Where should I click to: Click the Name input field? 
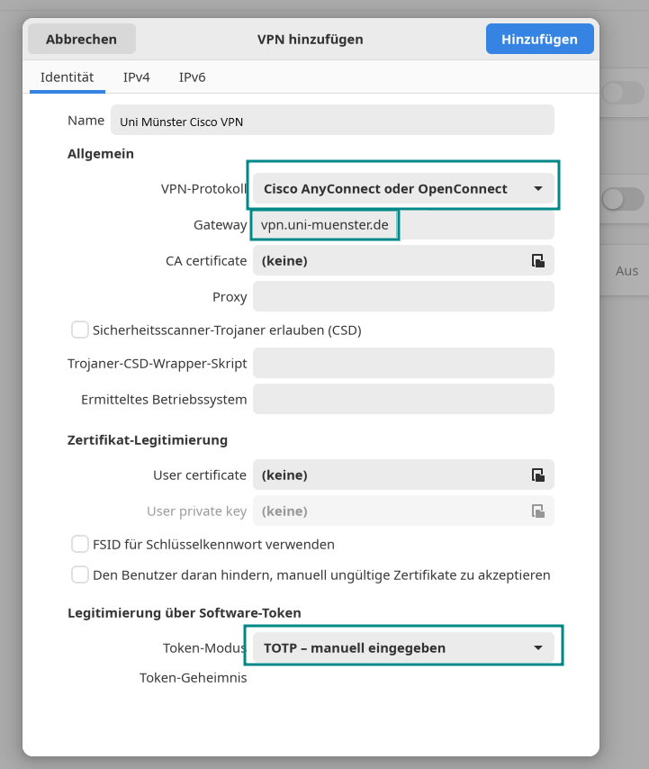[x=331, y=122]
